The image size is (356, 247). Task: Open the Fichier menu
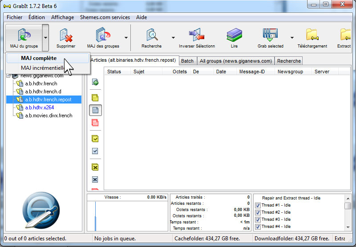point(15,17)
